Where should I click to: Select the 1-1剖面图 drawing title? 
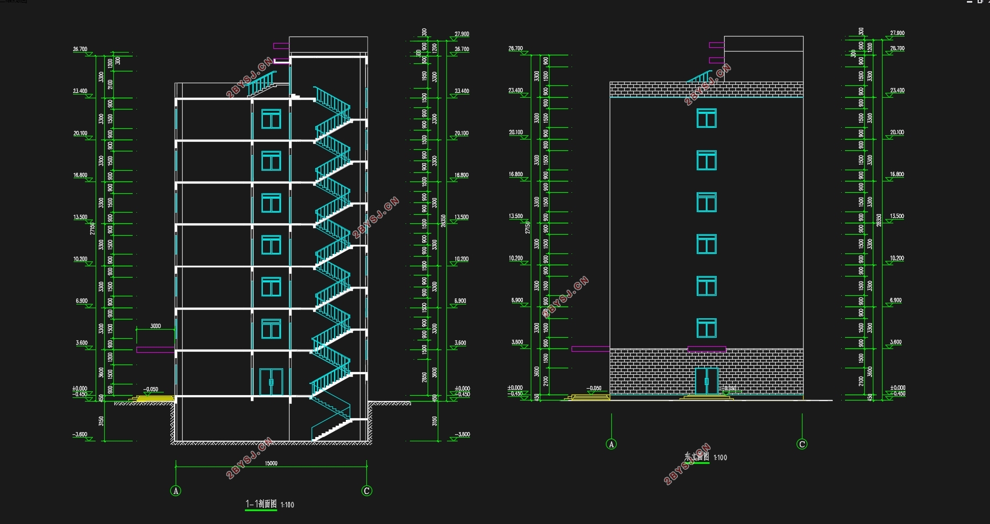coord(261,504)
